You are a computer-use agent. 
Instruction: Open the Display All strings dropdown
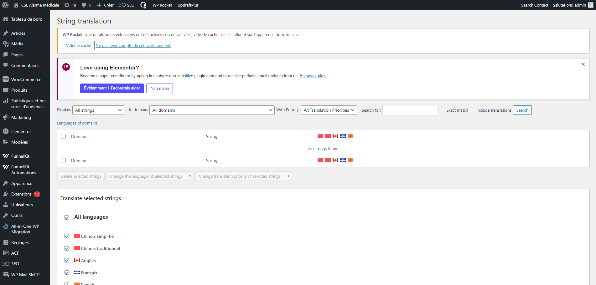(x=98, y=110)
